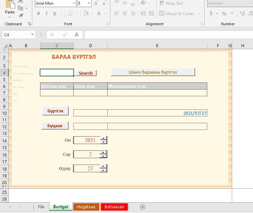253x213 pixels.
Task: Click Шинэ барааны бүртгэл button
Action: 153,72
